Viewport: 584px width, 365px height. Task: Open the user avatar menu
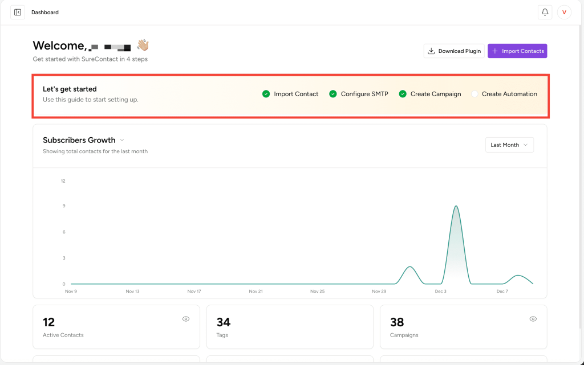click(x=564, y=12)
